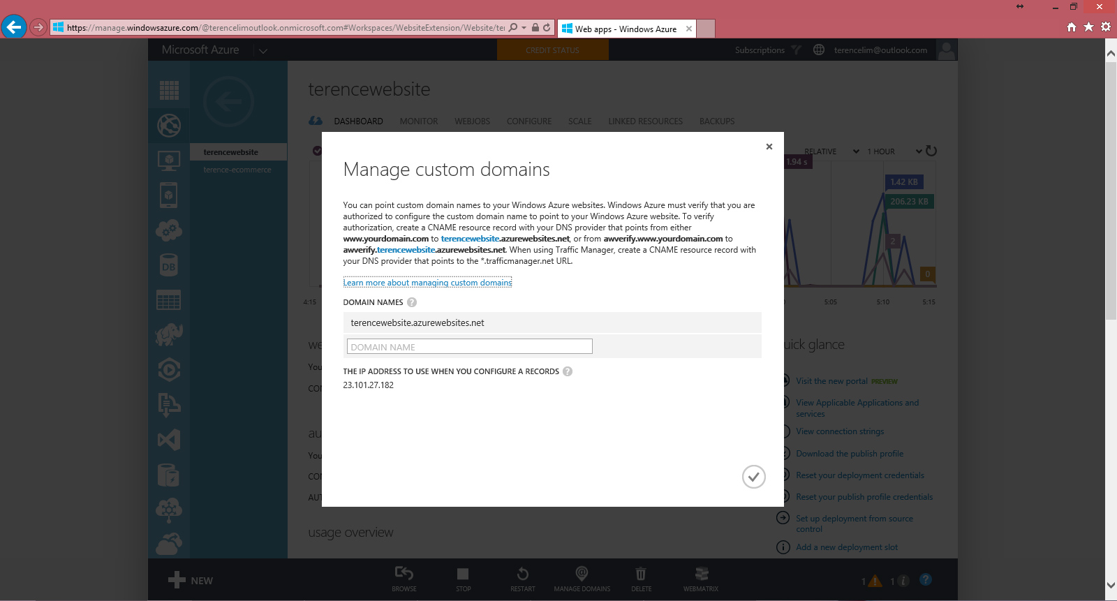Open Visual Studio Online icon in sidebar
This screenshot has width=1117, height=601.
tap(169, 440)
